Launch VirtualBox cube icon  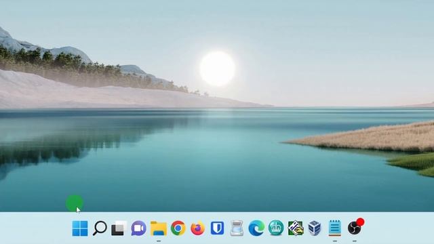[x=315, y=228]
